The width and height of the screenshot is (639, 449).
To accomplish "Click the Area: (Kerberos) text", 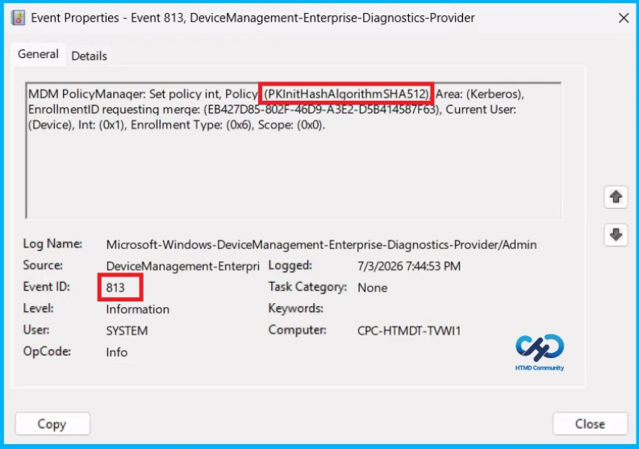I will 480,94.
